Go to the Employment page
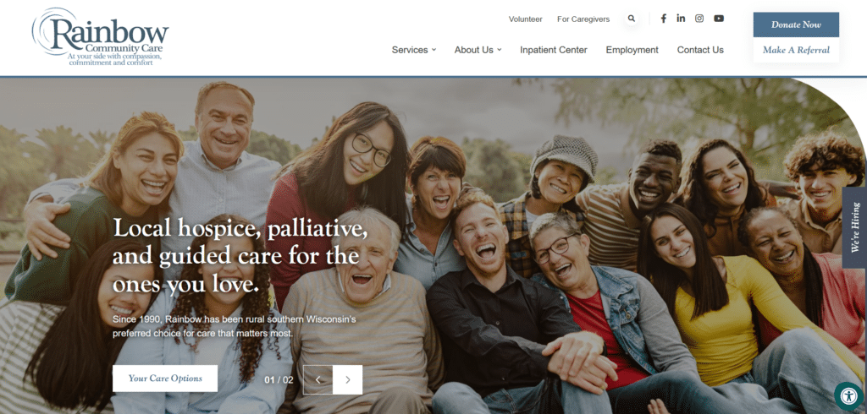This screenshot has width=867, height=414. click(632, 50)
